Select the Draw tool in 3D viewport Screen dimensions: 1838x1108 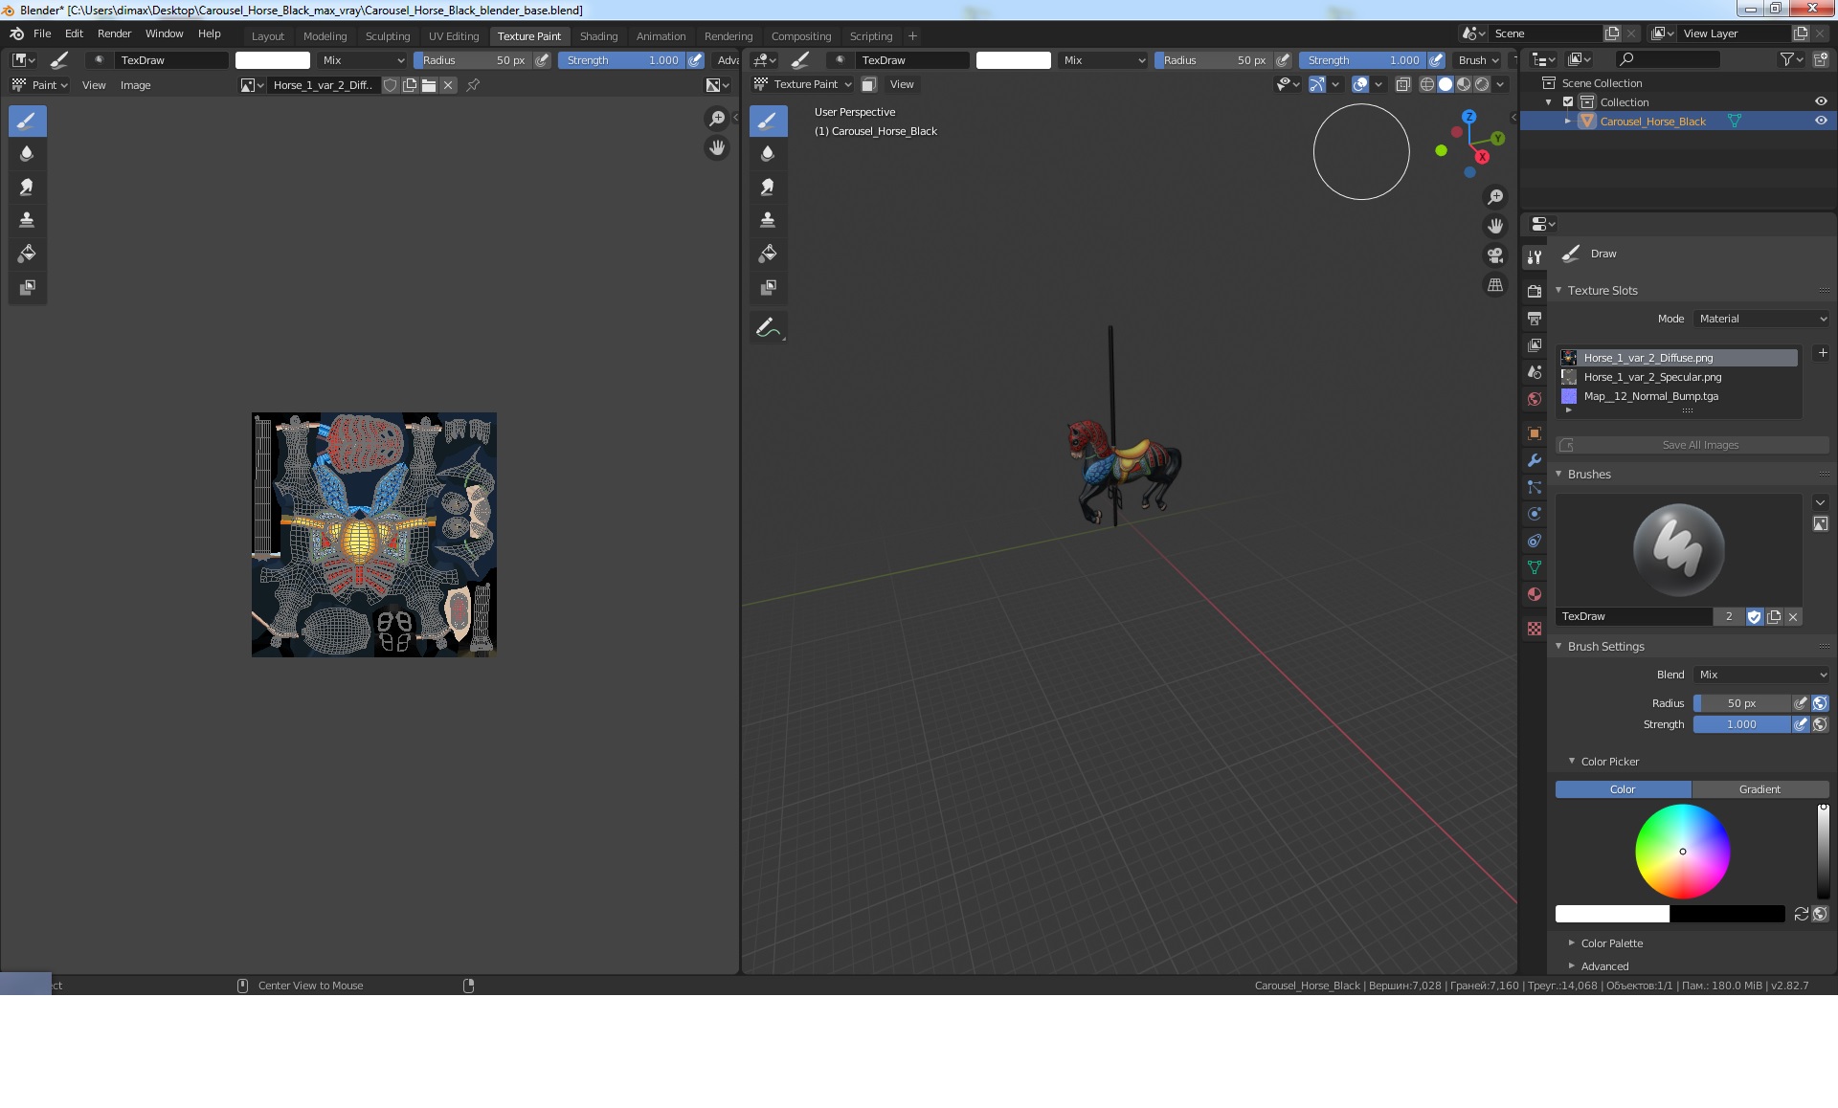point(768,121)
